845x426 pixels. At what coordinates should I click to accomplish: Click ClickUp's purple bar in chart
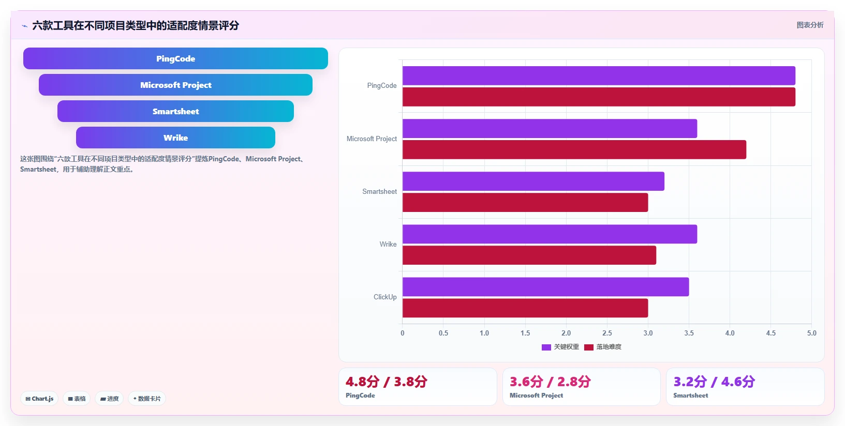point(545,286)
